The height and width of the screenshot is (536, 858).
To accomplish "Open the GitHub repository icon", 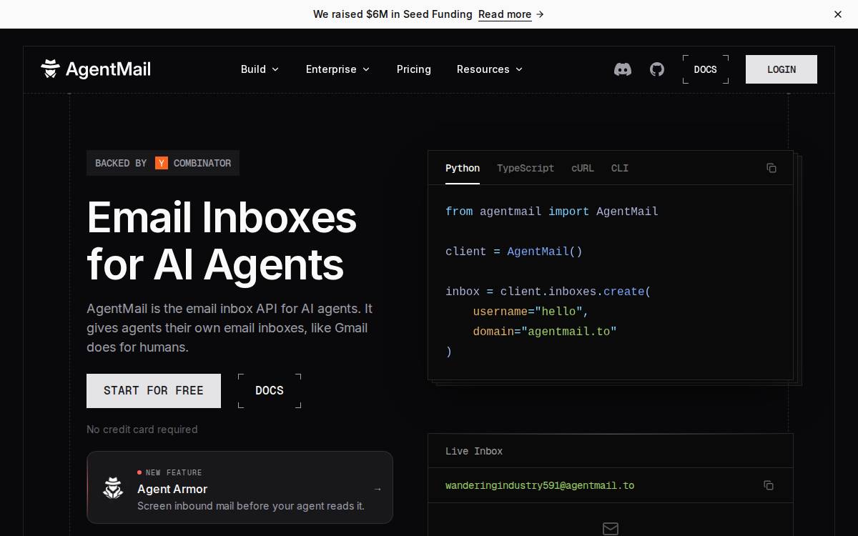I will [657, 69].
